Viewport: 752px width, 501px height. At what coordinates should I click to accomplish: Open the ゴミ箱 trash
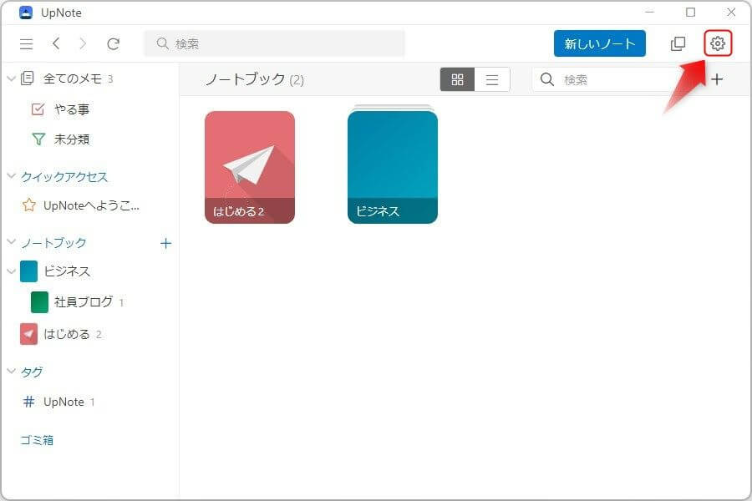[37, 440]
